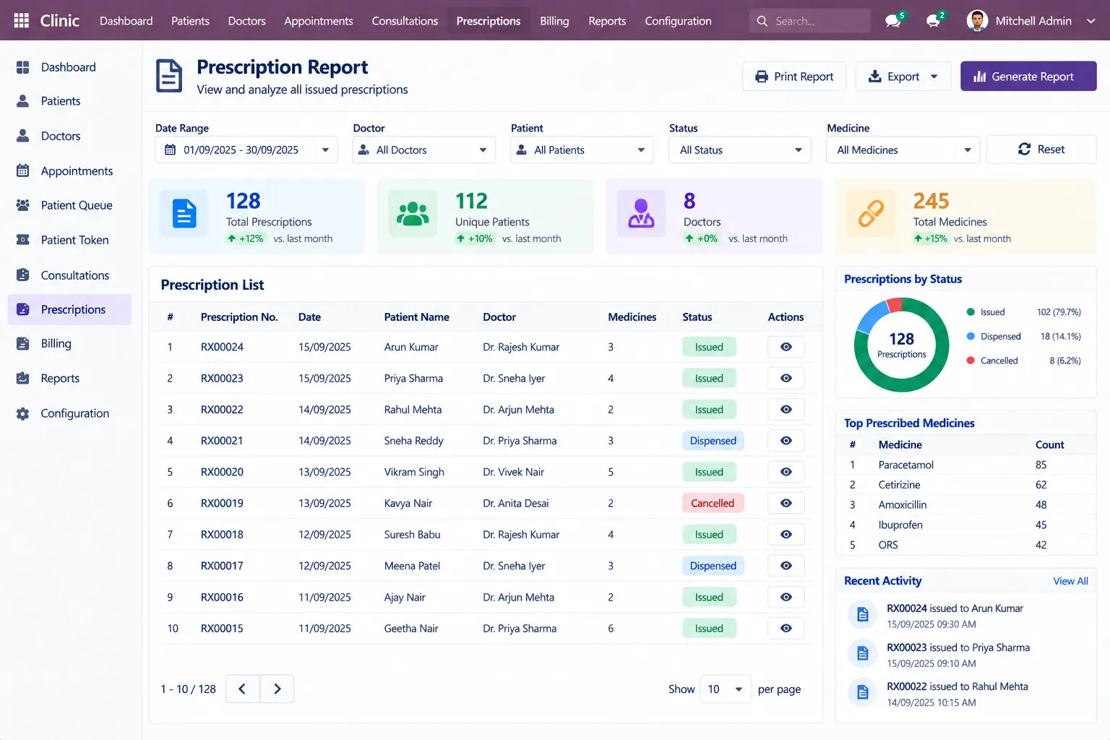Viewport: 1110px width, 740px height.
Task: Click the sidebar Patient Queue group icon
Action: (x=23, y=205)
